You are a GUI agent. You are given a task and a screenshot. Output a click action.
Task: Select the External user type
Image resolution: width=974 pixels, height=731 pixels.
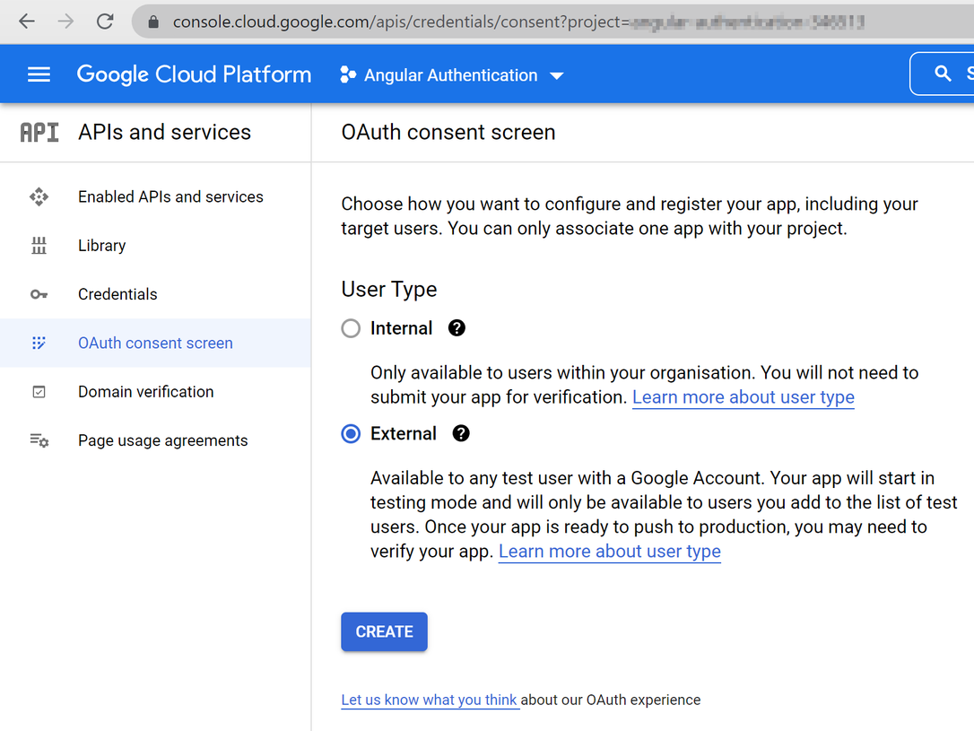[x=350, y=433]
